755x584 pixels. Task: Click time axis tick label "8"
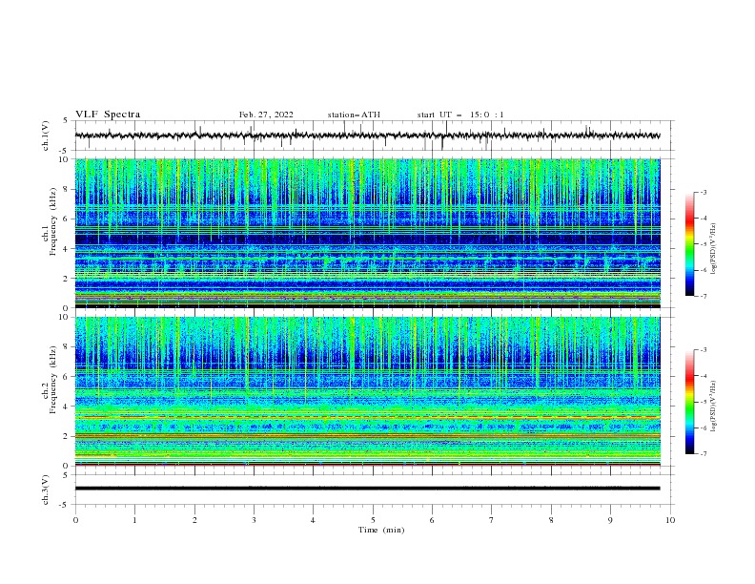pyautogui.click(x=551, y=520)
